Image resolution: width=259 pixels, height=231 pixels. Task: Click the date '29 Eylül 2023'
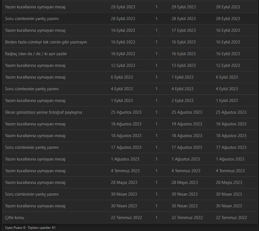(183, 7)
